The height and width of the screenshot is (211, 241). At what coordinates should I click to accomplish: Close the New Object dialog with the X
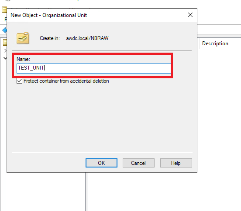pyautogui.click(x=190, y=15)
